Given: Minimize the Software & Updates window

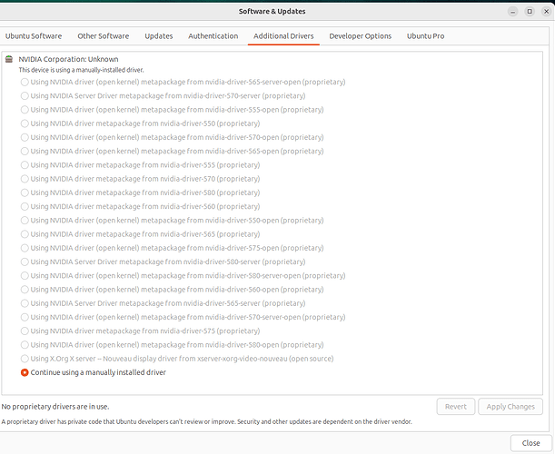Looking at the screenshot, I should click(512, 11).
